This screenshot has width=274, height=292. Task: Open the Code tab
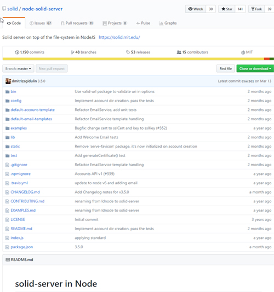click(14, 23)
